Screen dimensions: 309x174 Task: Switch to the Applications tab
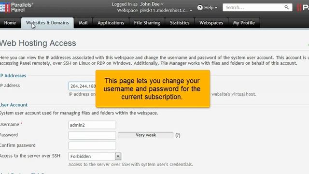[x=111, y=23]
